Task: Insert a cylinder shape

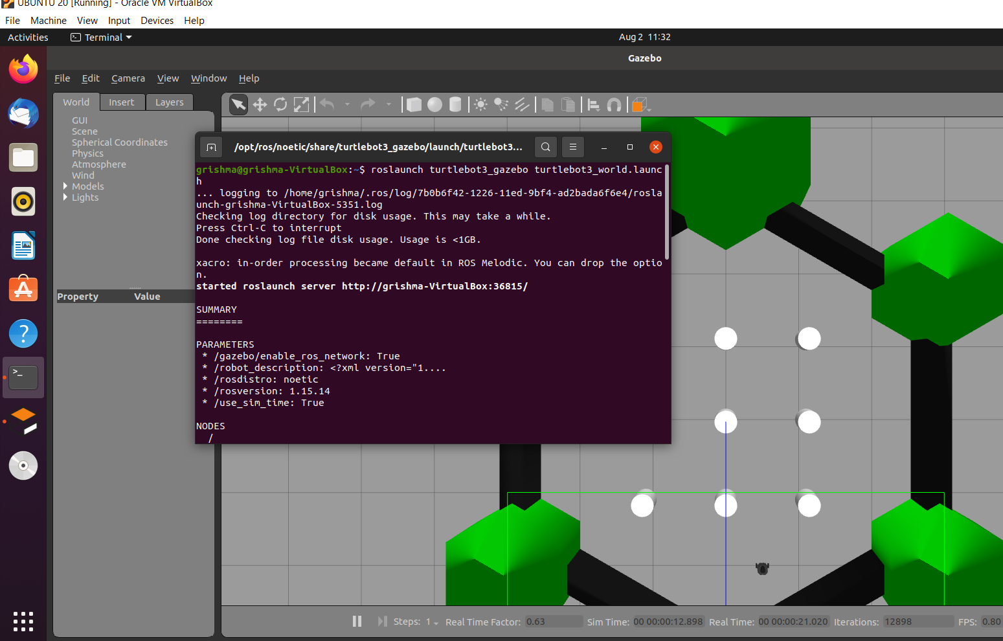Action: 455,104
